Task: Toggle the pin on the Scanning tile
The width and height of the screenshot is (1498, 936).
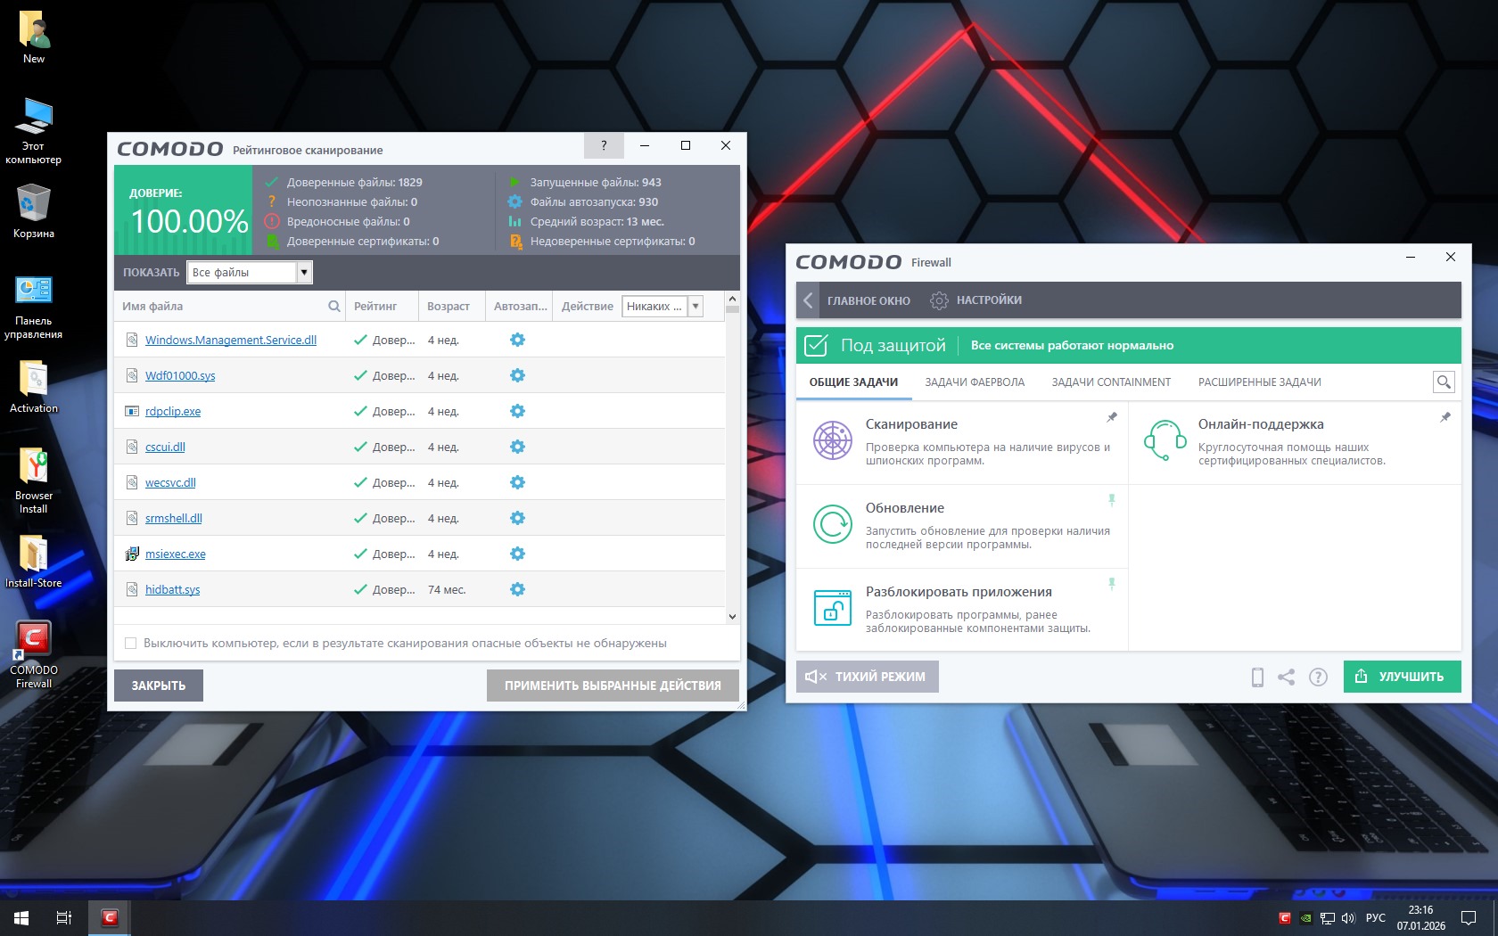Action: [1112, 417]
